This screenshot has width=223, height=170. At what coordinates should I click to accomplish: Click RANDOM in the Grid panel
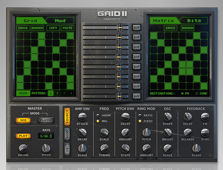(x=37, y=28)
